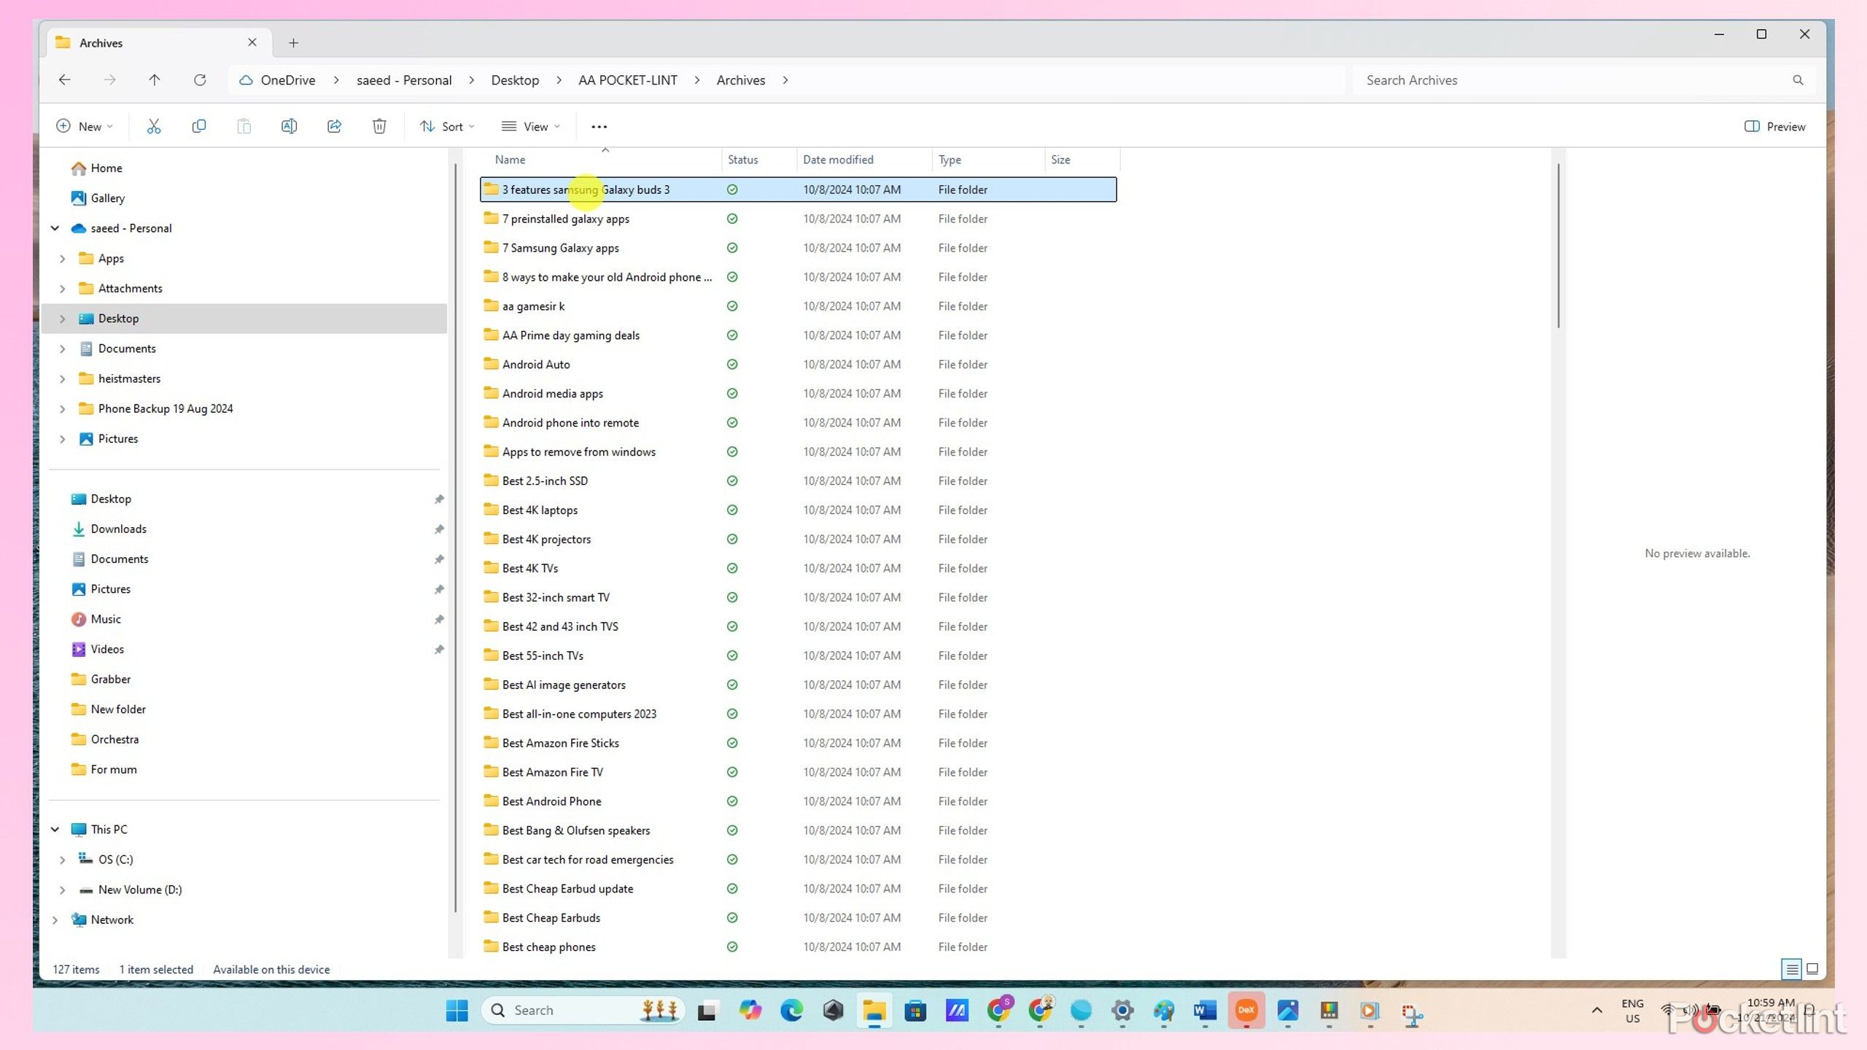Expand the Attachments folder in sidebar
1867x1050 pixels.
[x=62, y=288]
